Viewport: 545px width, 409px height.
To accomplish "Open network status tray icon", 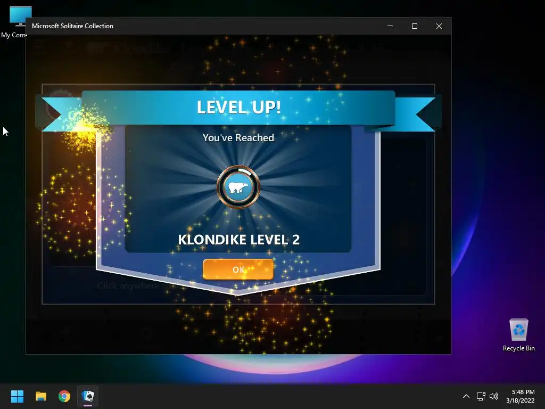I will (481, 396).
